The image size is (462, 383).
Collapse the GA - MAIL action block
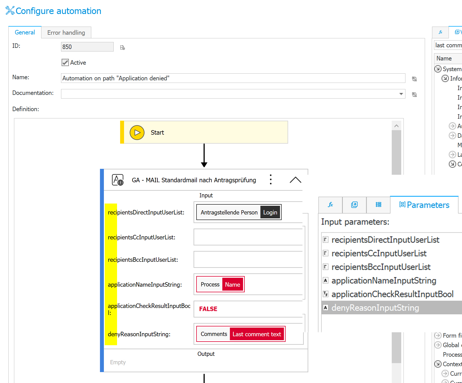pos(295,180)
